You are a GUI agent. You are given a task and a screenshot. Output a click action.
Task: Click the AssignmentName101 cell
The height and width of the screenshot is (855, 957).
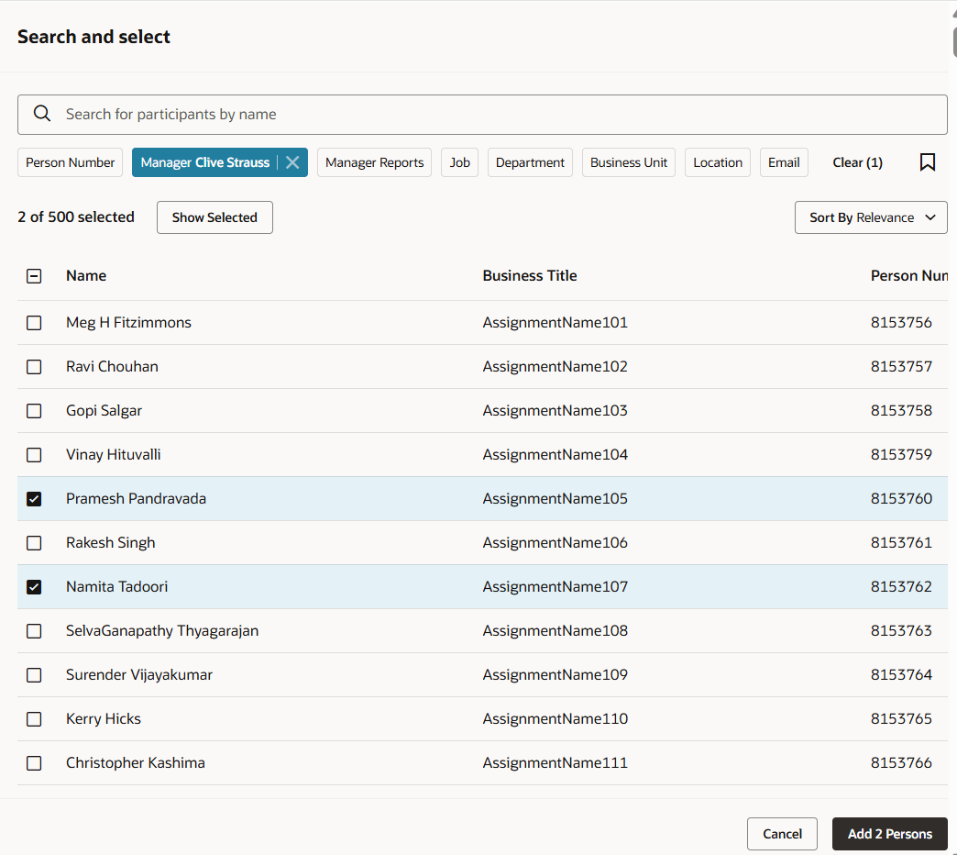(x=555, y=322)
